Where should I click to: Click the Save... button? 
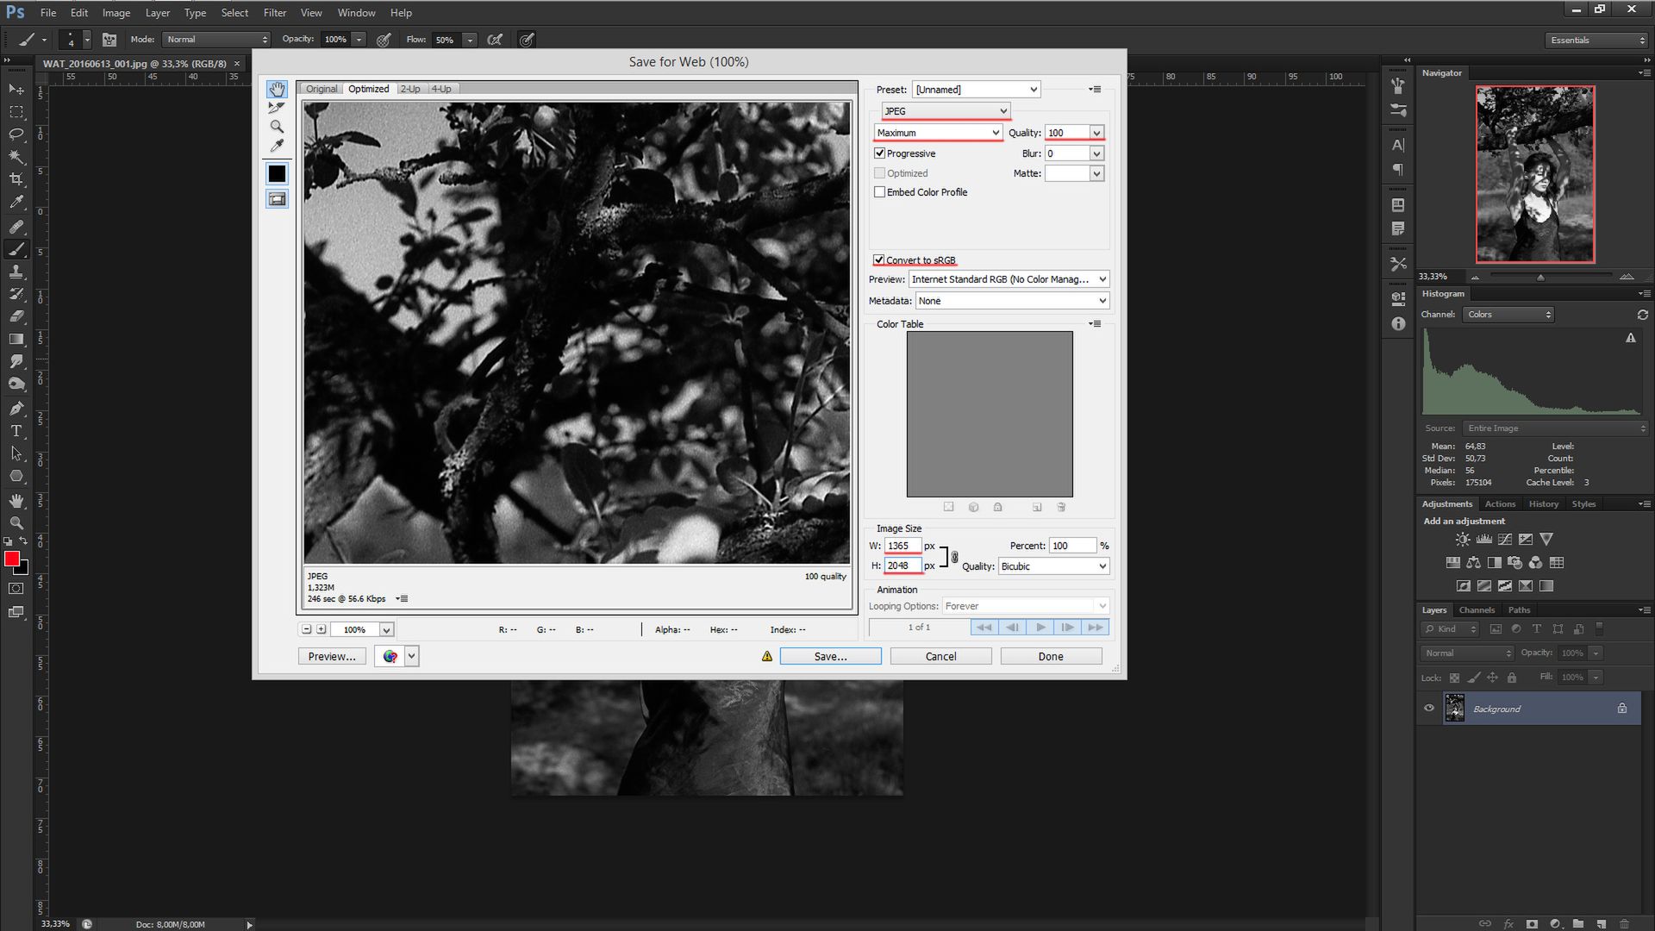(830, 657)
